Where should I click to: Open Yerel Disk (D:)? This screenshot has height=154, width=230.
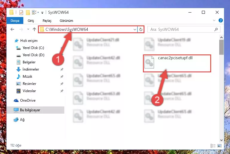(x=33, y=55)
